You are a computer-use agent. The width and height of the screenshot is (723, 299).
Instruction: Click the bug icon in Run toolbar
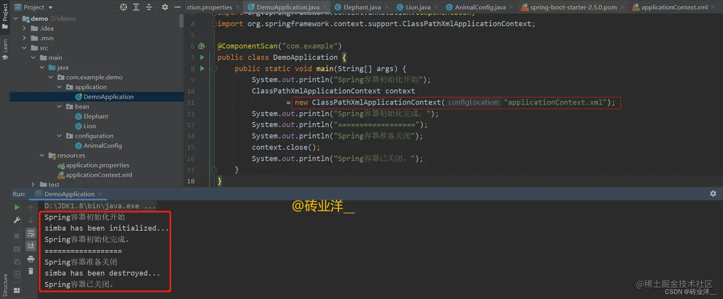[17, 262]
